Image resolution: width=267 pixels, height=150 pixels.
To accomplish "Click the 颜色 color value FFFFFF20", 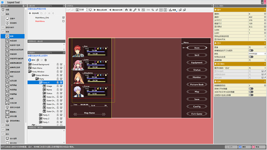I will pyautogui.click(x=255, y=54).
